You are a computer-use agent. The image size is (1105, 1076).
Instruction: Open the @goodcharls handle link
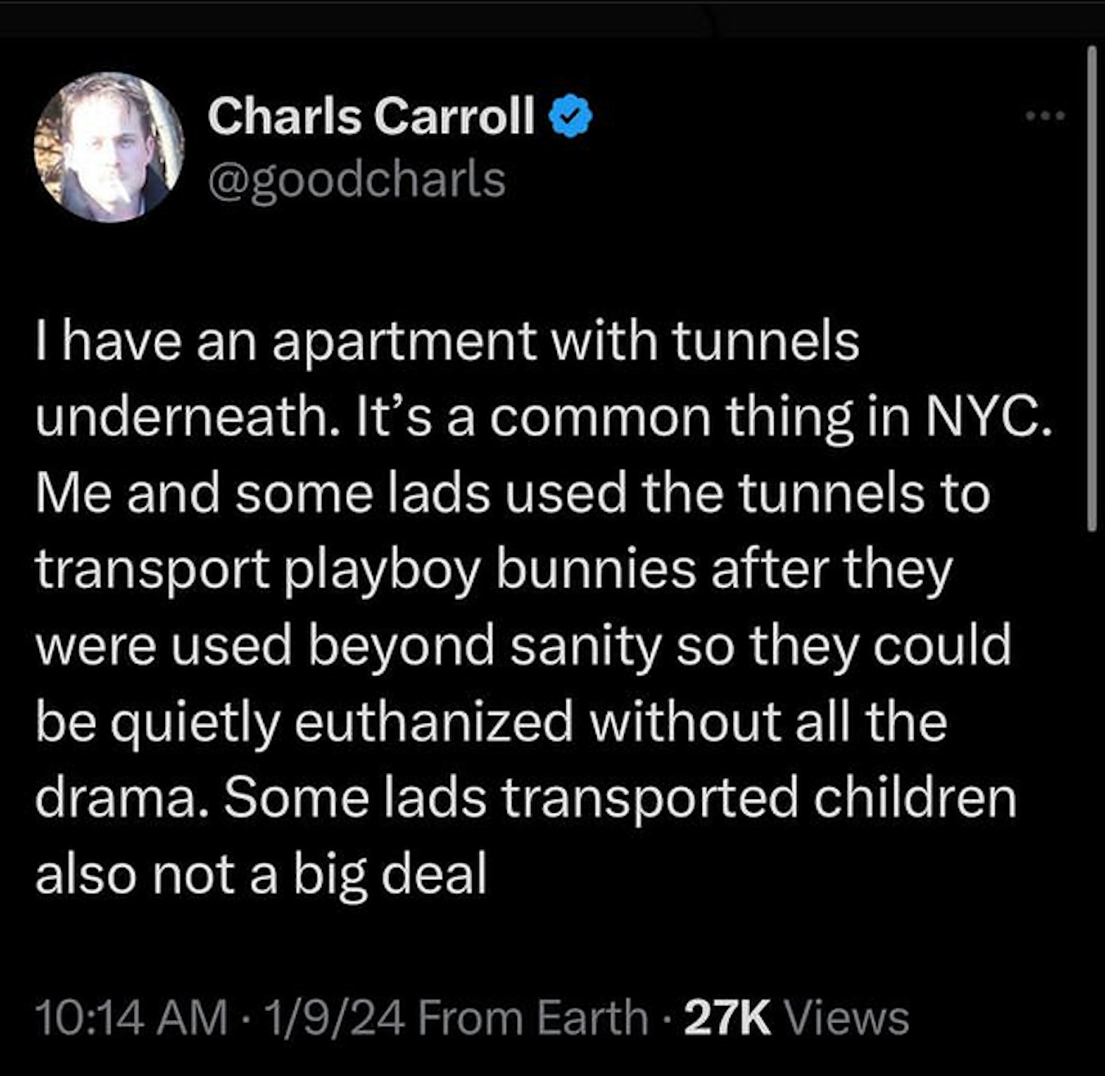pos(357,180)
